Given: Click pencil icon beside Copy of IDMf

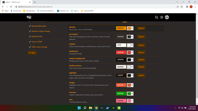Looking at the screenshot, I should 30,42.
